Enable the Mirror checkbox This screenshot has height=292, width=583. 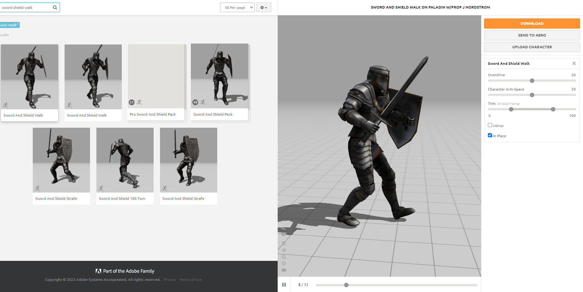tap(490, 125)
